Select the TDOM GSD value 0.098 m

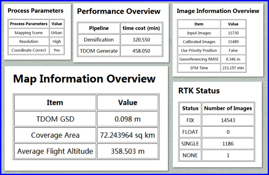[x=128, y=119]
